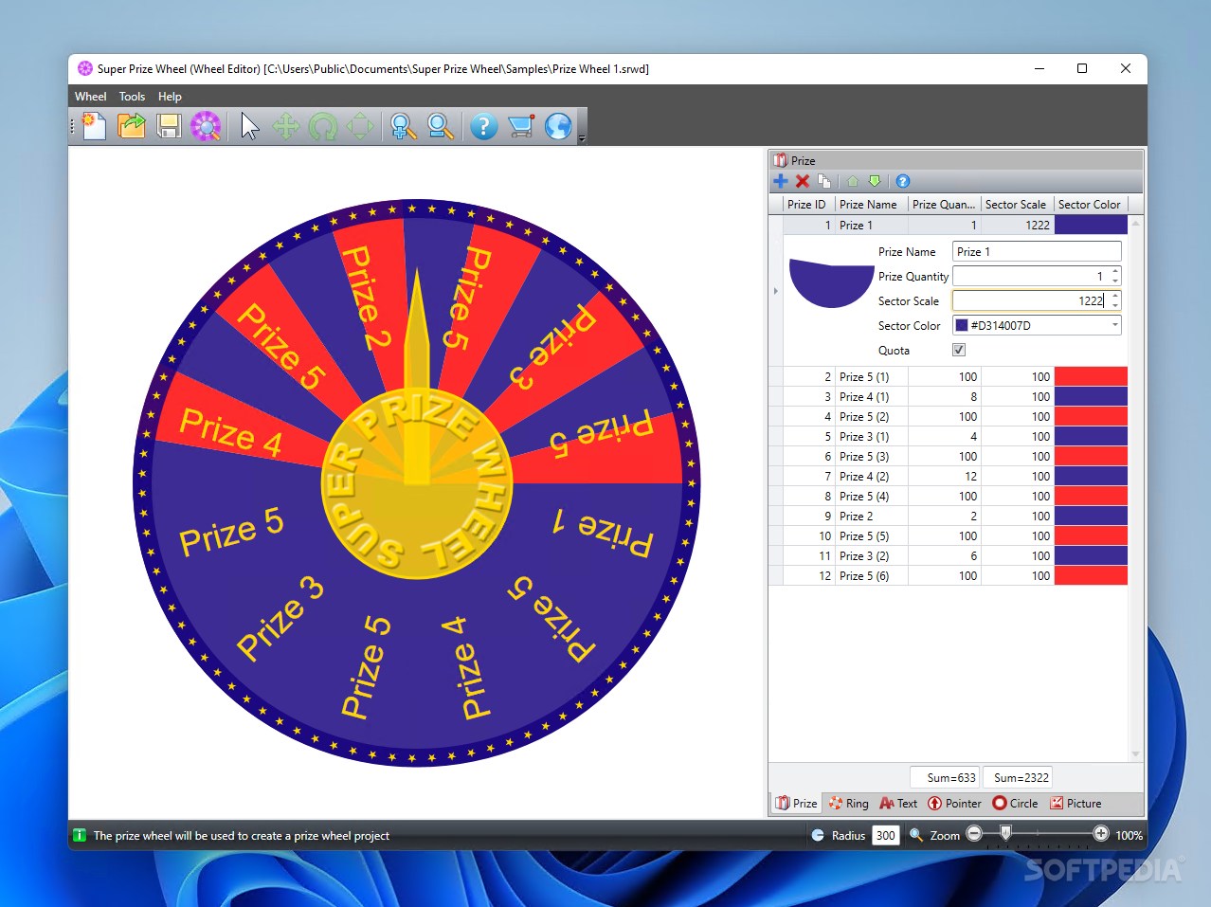Select the Prize tab
Screen dimensions: 1211x907
pyautogui.click(x=796, y=803)
